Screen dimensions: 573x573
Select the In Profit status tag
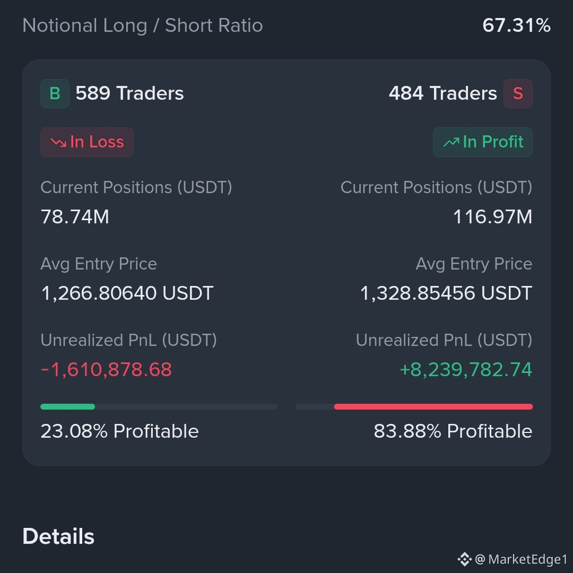[483, 142]
